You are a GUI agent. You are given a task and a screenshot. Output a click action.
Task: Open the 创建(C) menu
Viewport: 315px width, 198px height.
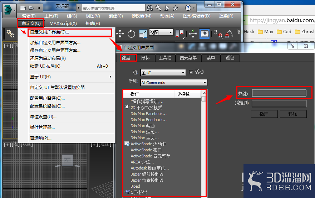pos(116,16)
